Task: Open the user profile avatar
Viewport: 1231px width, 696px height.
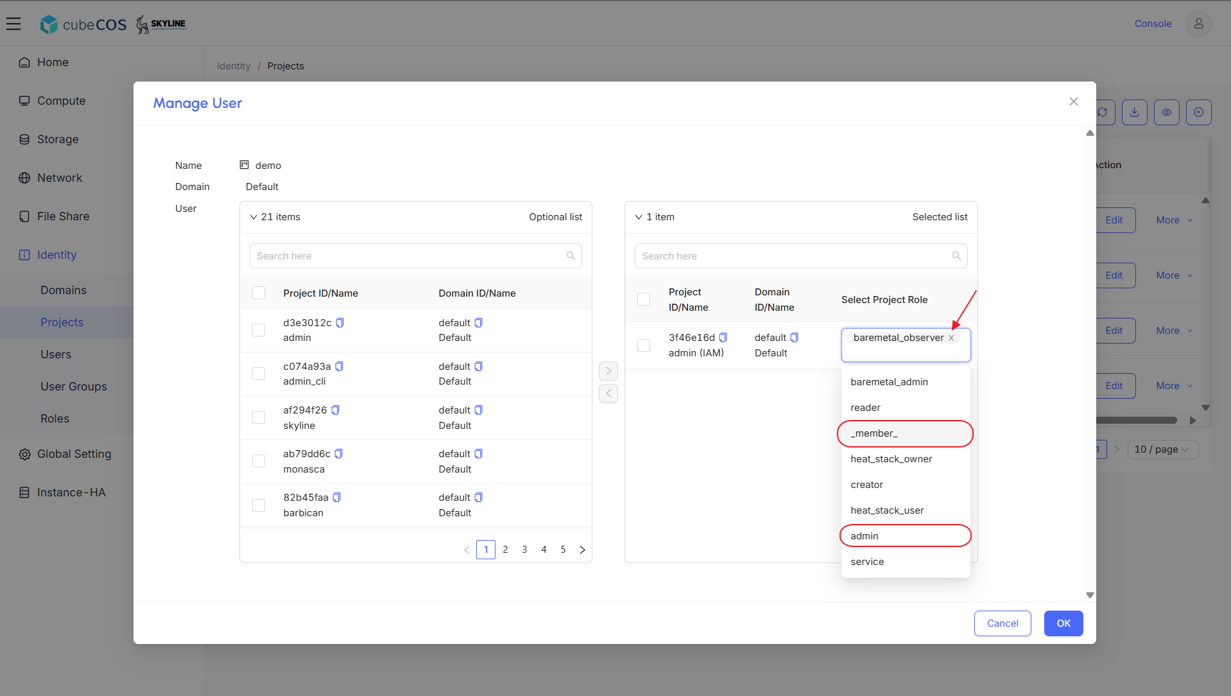Action: point(1198,24)
